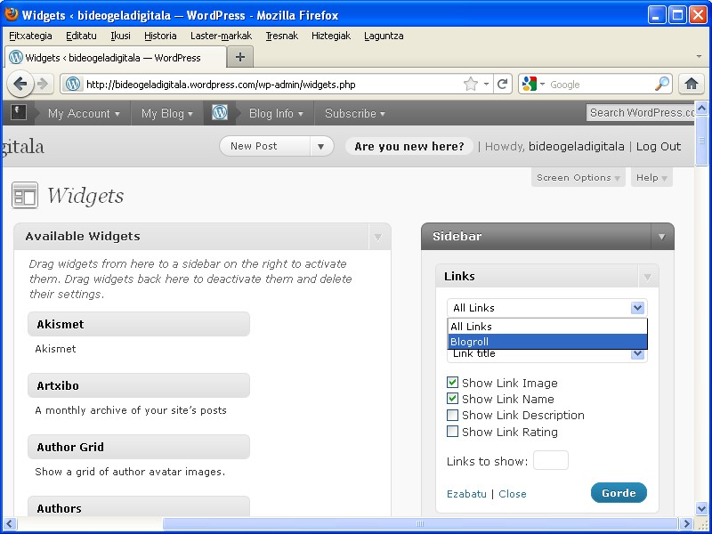Open the All Links category dropdown
Viewport: 712px width, 534px height.
[x=546, y=308]
